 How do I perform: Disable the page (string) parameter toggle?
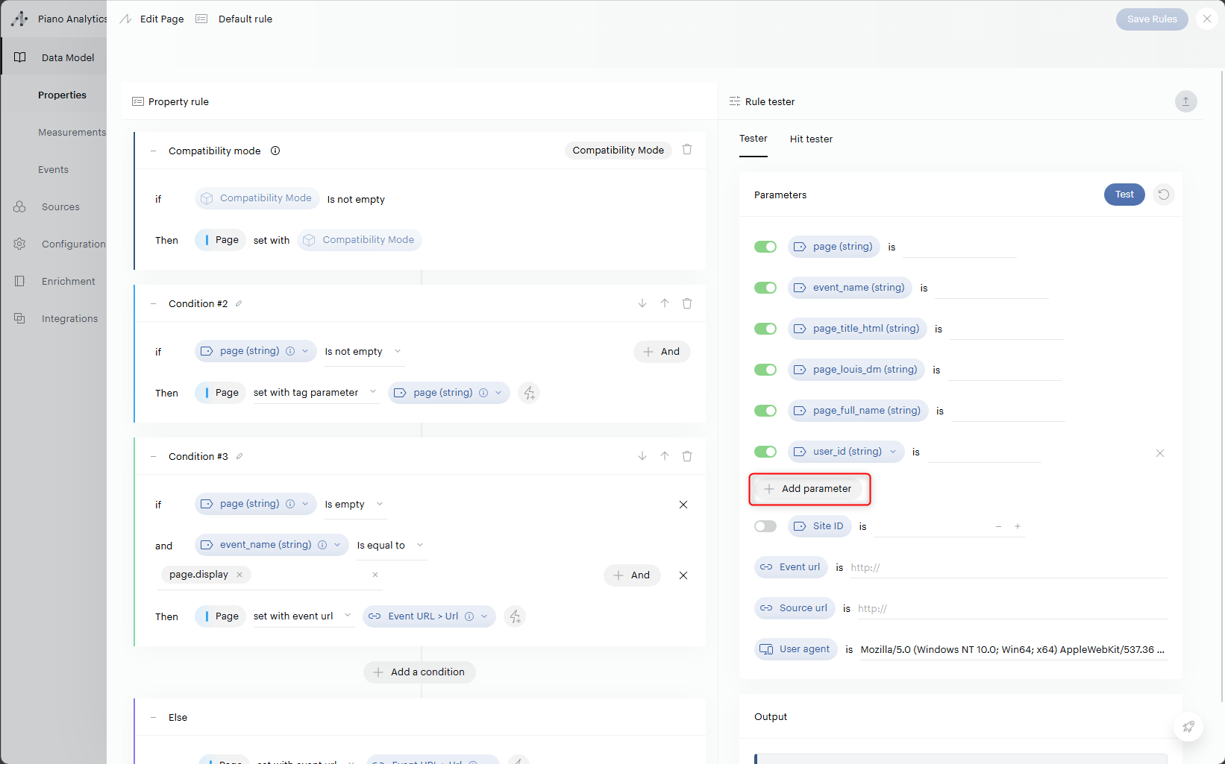765,247
